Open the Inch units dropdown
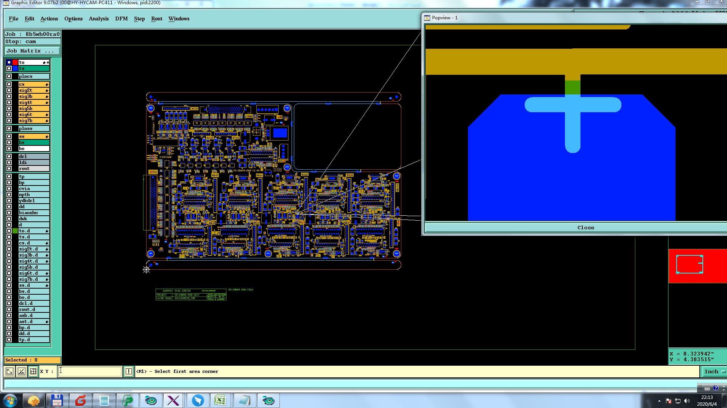This screenshot has width=727, height=408. point(713,371)
